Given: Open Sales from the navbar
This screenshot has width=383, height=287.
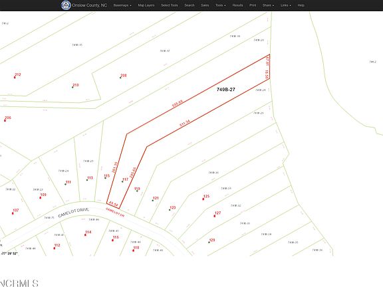Looking at the screenshot, I should (205, 5).
